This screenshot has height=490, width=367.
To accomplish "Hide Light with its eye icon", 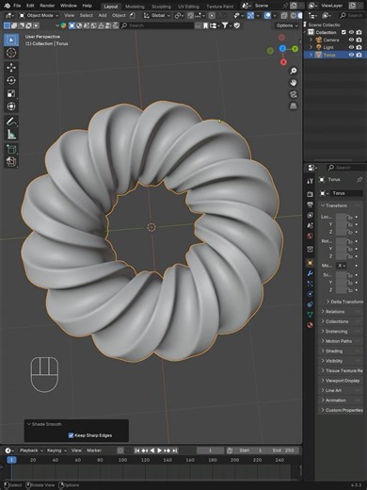I will click(x=351, y=47).
